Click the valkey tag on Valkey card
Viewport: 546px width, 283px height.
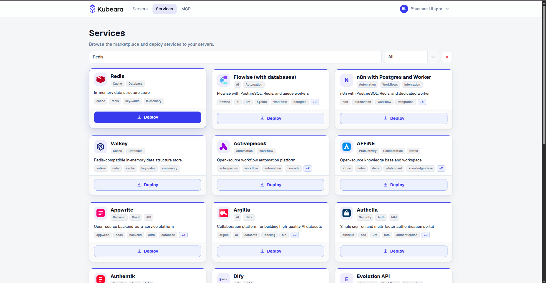tap(101, 169)
